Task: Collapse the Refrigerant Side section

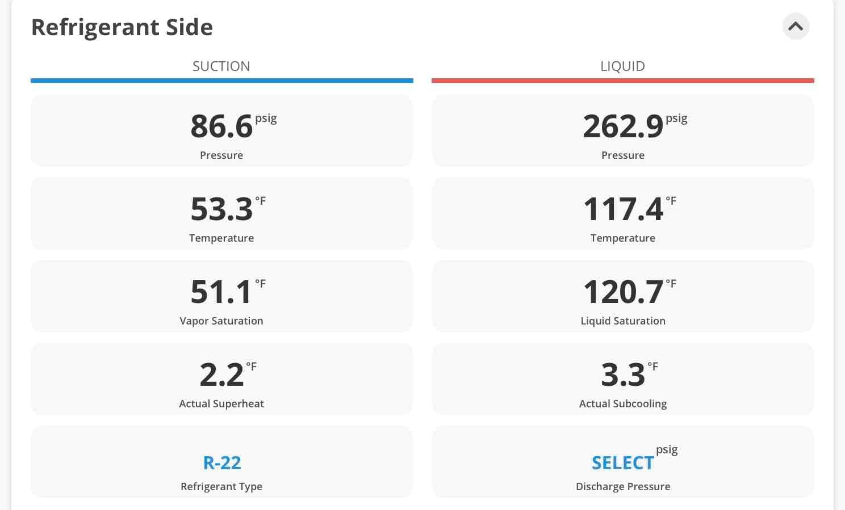Action: (x=796, y=26)
